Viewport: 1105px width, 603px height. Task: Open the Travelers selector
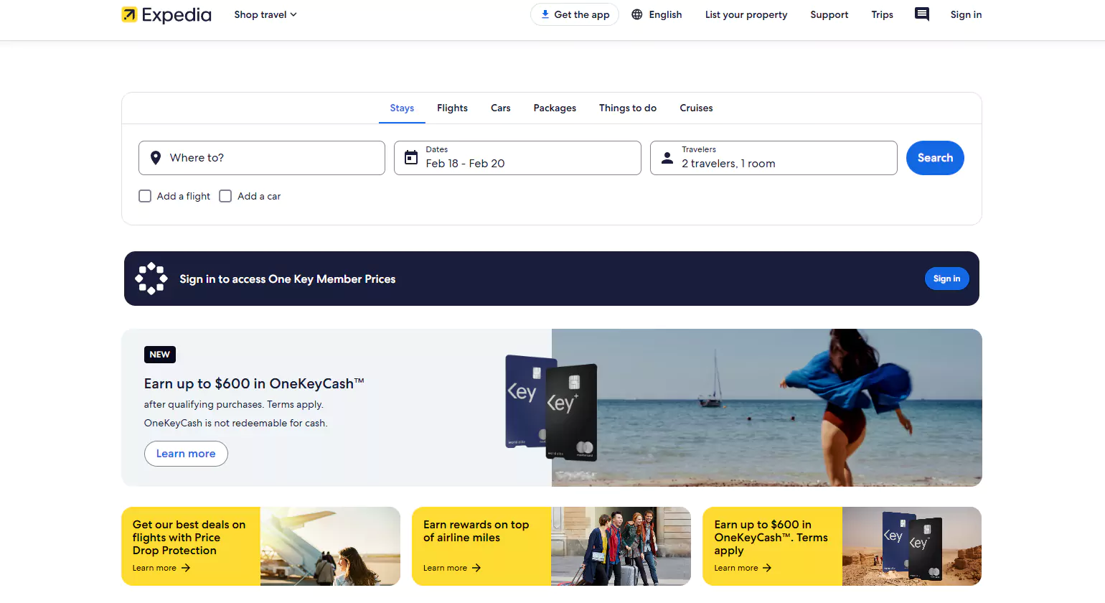tap(773, 158)
